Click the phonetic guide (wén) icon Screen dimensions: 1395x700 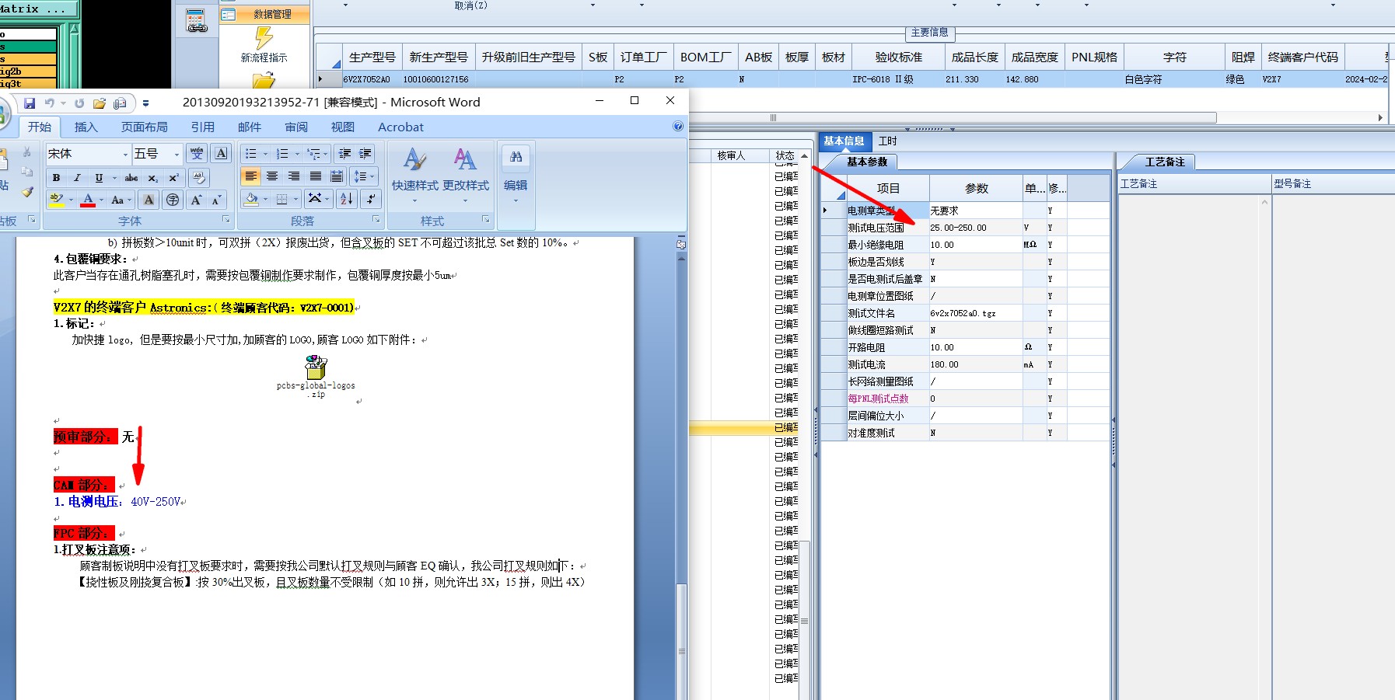pos(197,154)
